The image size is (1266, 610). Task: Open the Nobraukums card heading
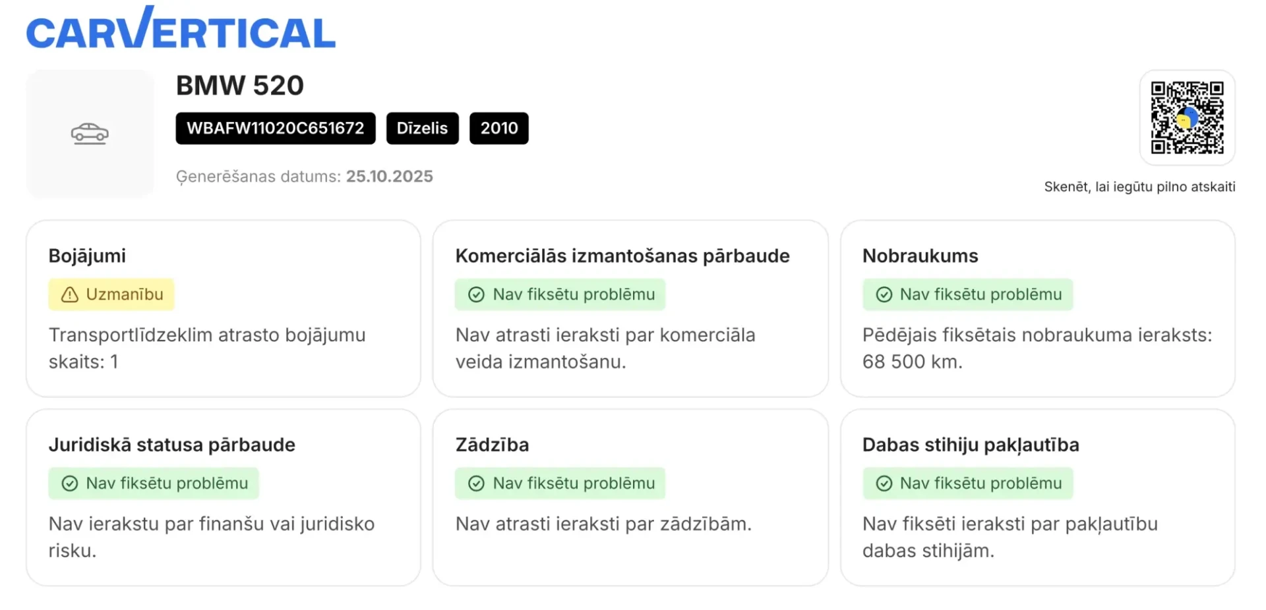click(x=920, y=256)
